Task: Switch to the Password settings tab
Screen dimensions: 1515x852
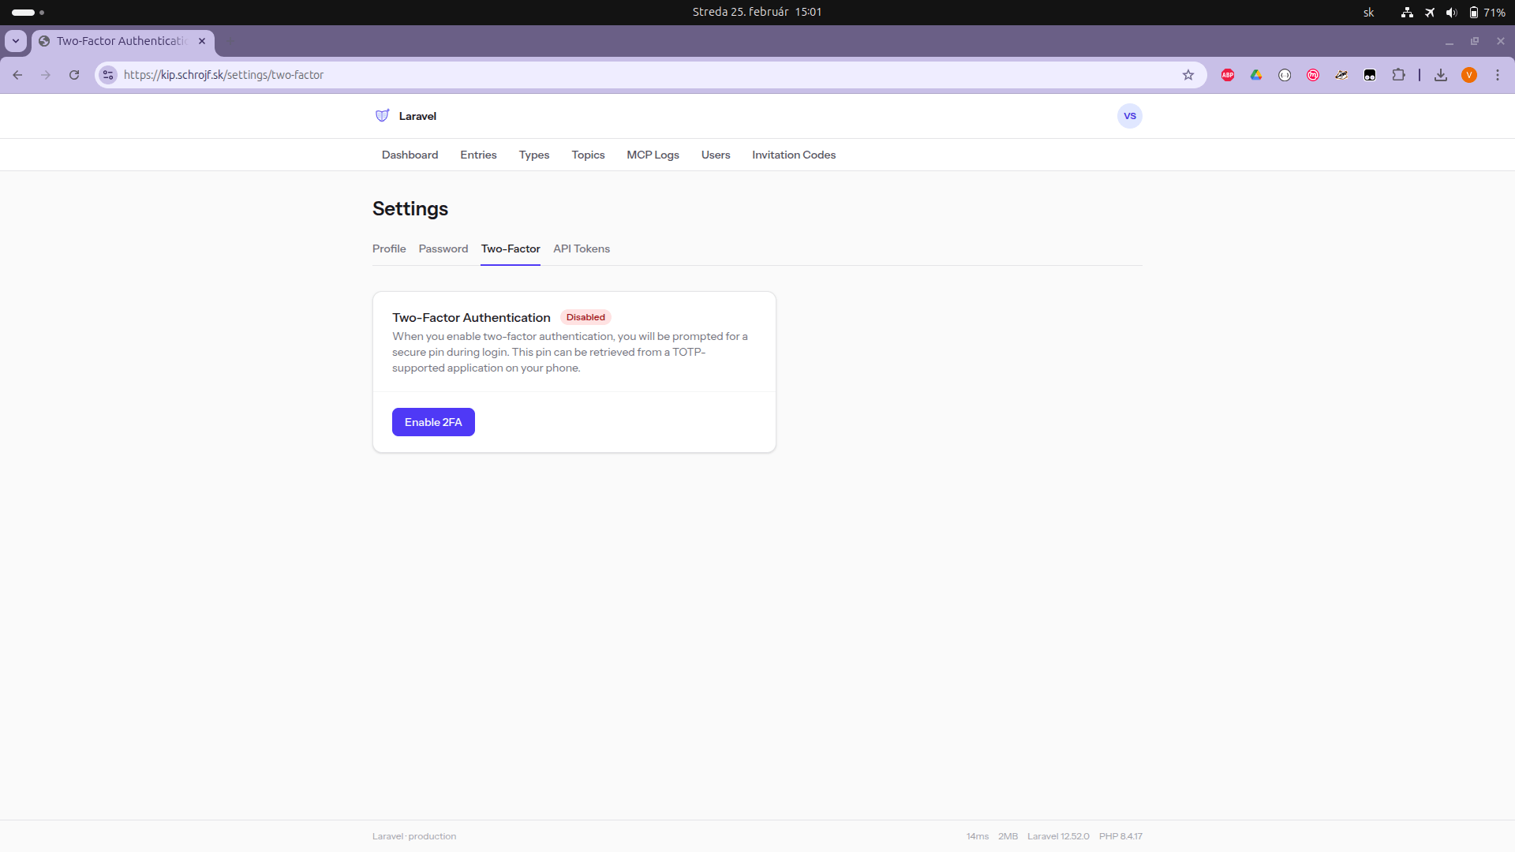Action: 443,249
